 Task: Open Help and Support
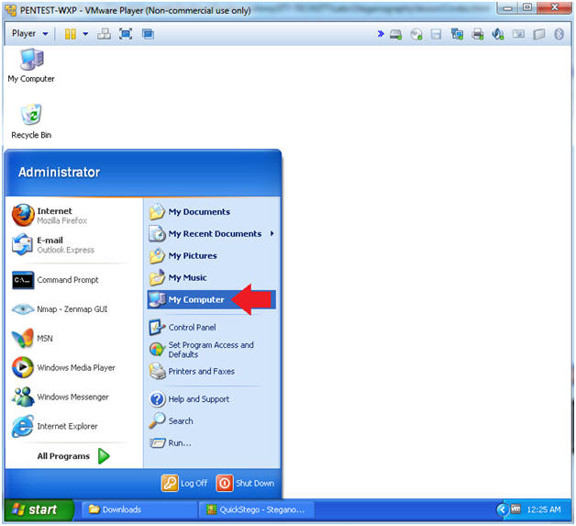point(211,399)
